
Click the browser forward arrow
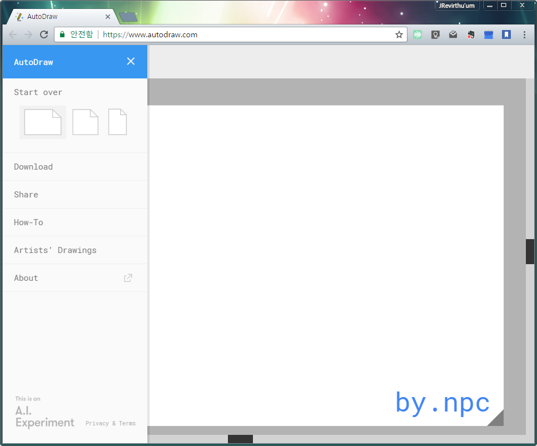tap(28, 34)
